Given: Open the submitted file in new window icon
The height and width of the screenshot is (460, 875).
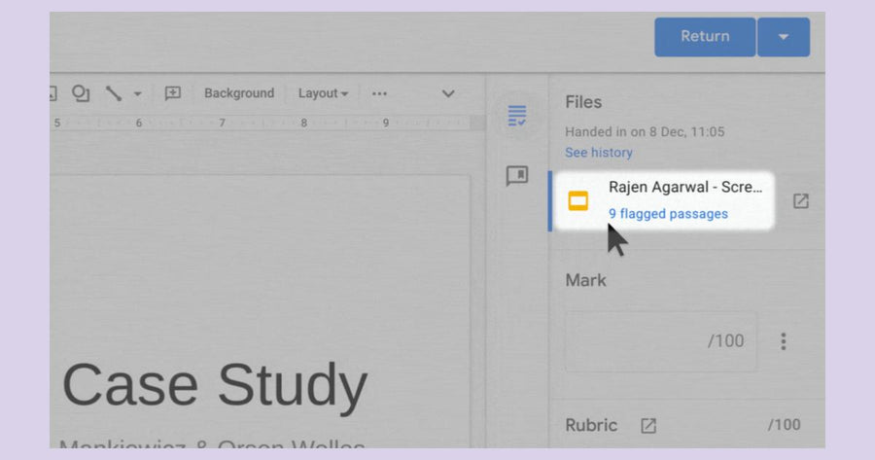Looking at the screenshot, I should [x=801, y=201].
